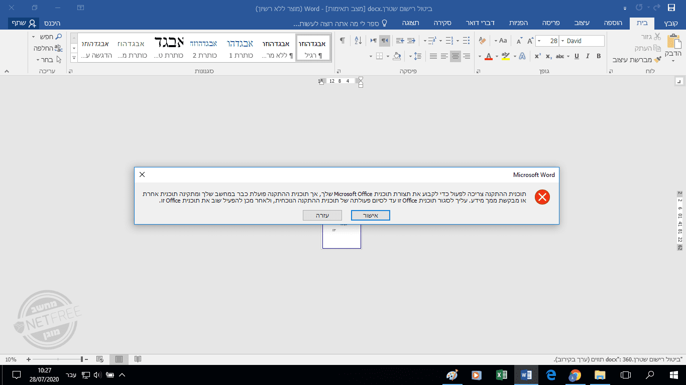686x385 pixels.
Task: Click the Chrome icon in the taskbar
Action: click(x=575, y=375)
